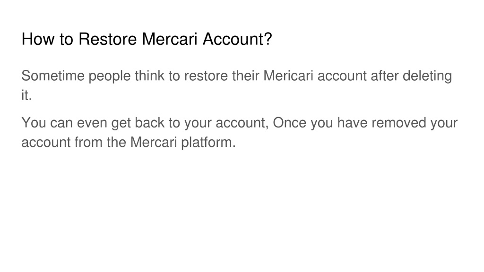
Task: Click the word 'from' in the last line
Action: click(x=88, y=143)
